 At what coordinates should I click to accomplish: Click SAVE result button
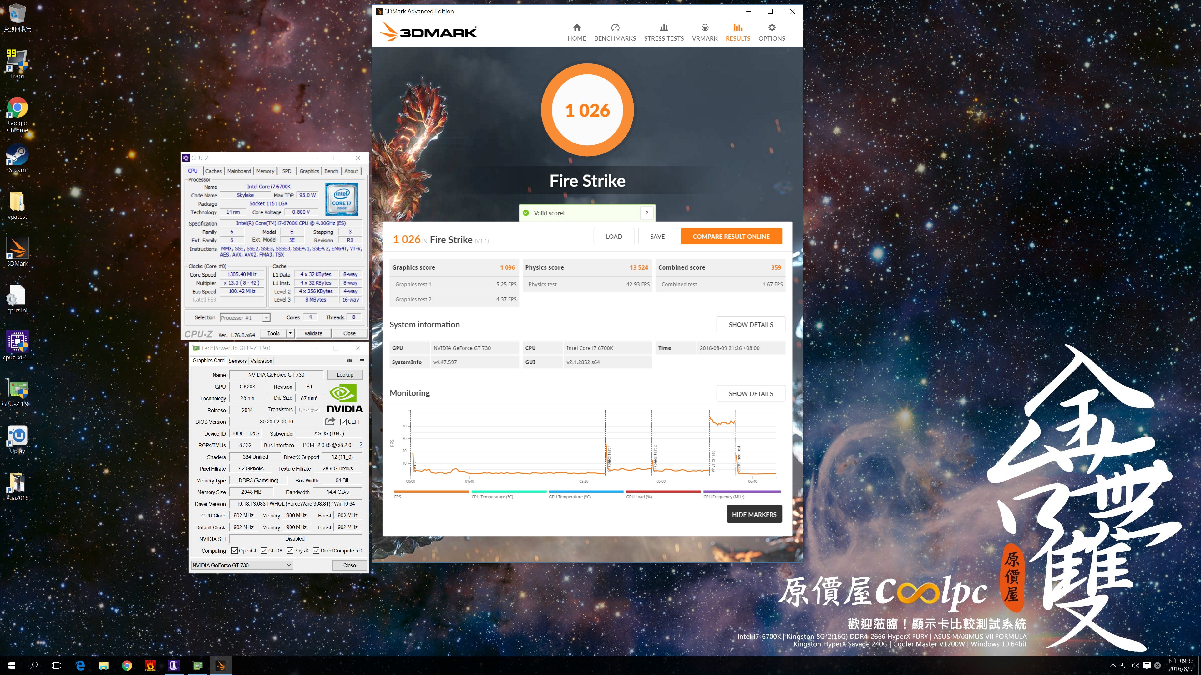[657, 236]
